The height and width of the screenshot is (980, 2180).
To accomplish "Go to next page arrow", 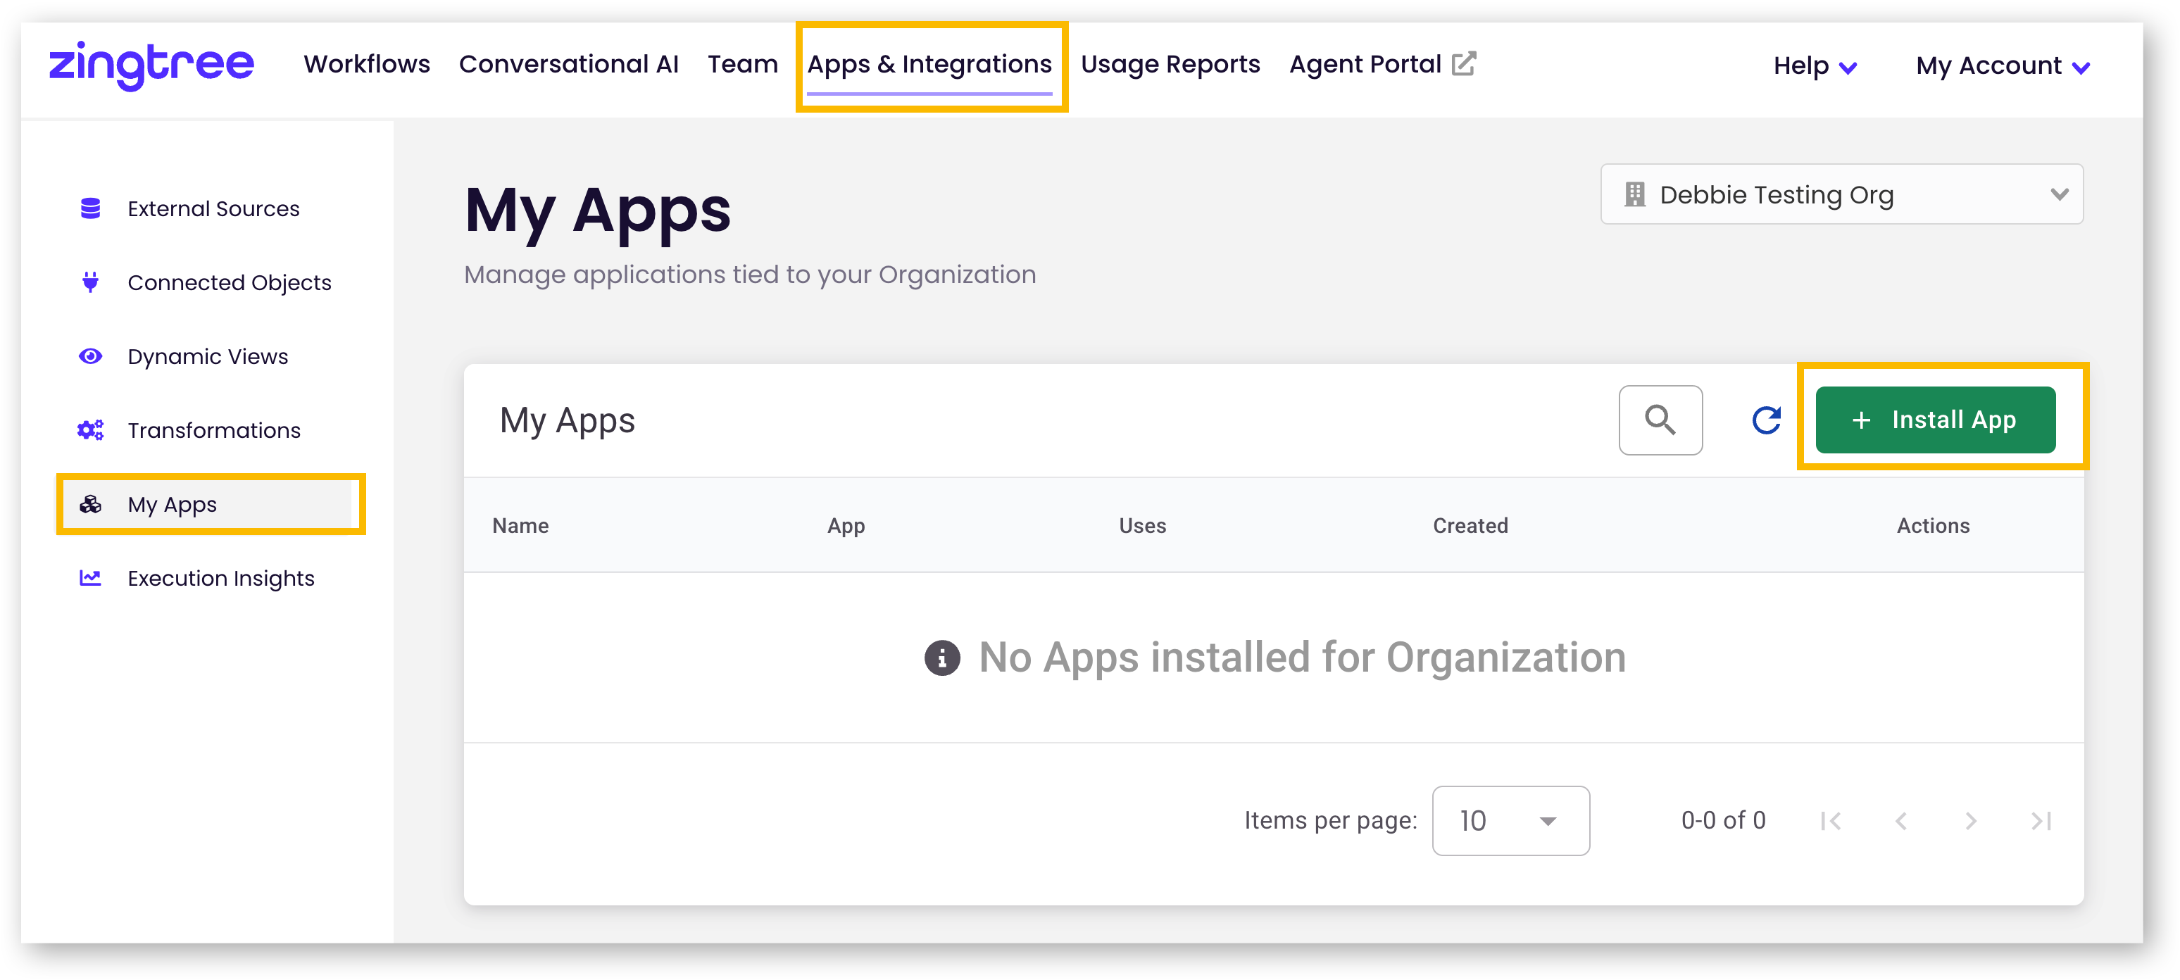I will [x=1970, y=820].
